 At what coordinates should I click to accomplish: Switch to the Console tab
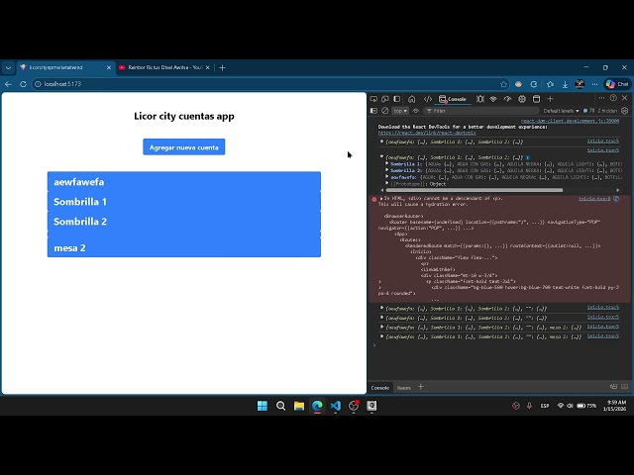[x=453, y=99]
